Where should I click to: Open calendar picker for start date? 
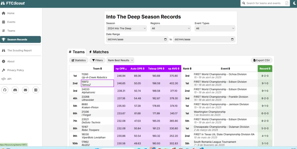click(x=165, y=39)
